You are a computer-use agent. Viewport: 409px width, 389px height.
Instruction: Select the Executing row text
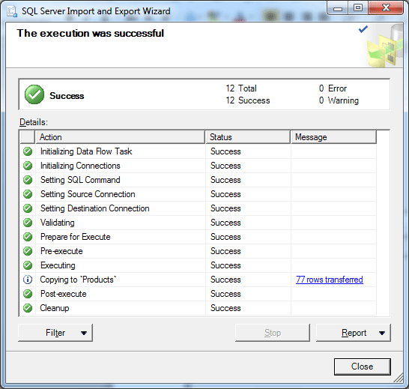click(58, 265)
